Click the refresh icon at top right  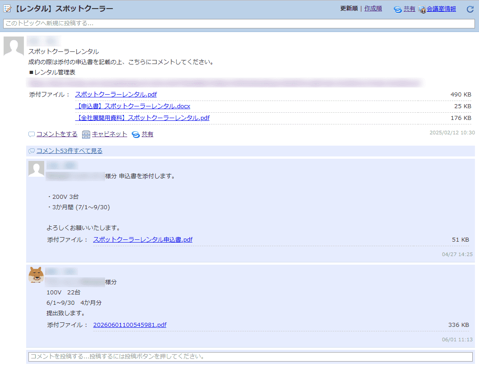click(470, 9)
